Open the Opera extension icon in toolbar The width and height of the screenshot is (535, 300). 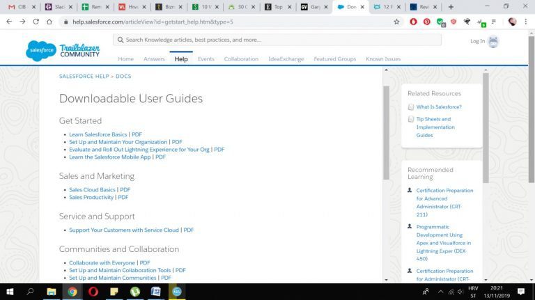[x=413, y=22]
